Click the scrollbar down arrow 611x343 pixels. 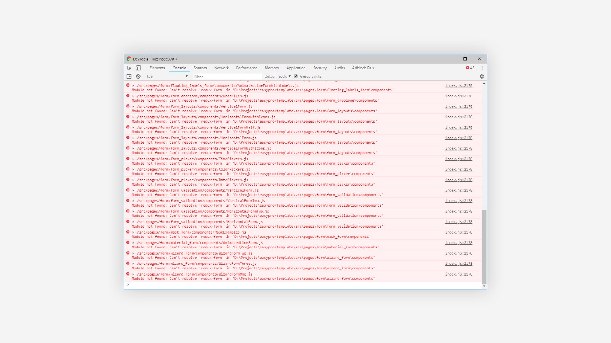pyautogui.click(x=484, y=286)
